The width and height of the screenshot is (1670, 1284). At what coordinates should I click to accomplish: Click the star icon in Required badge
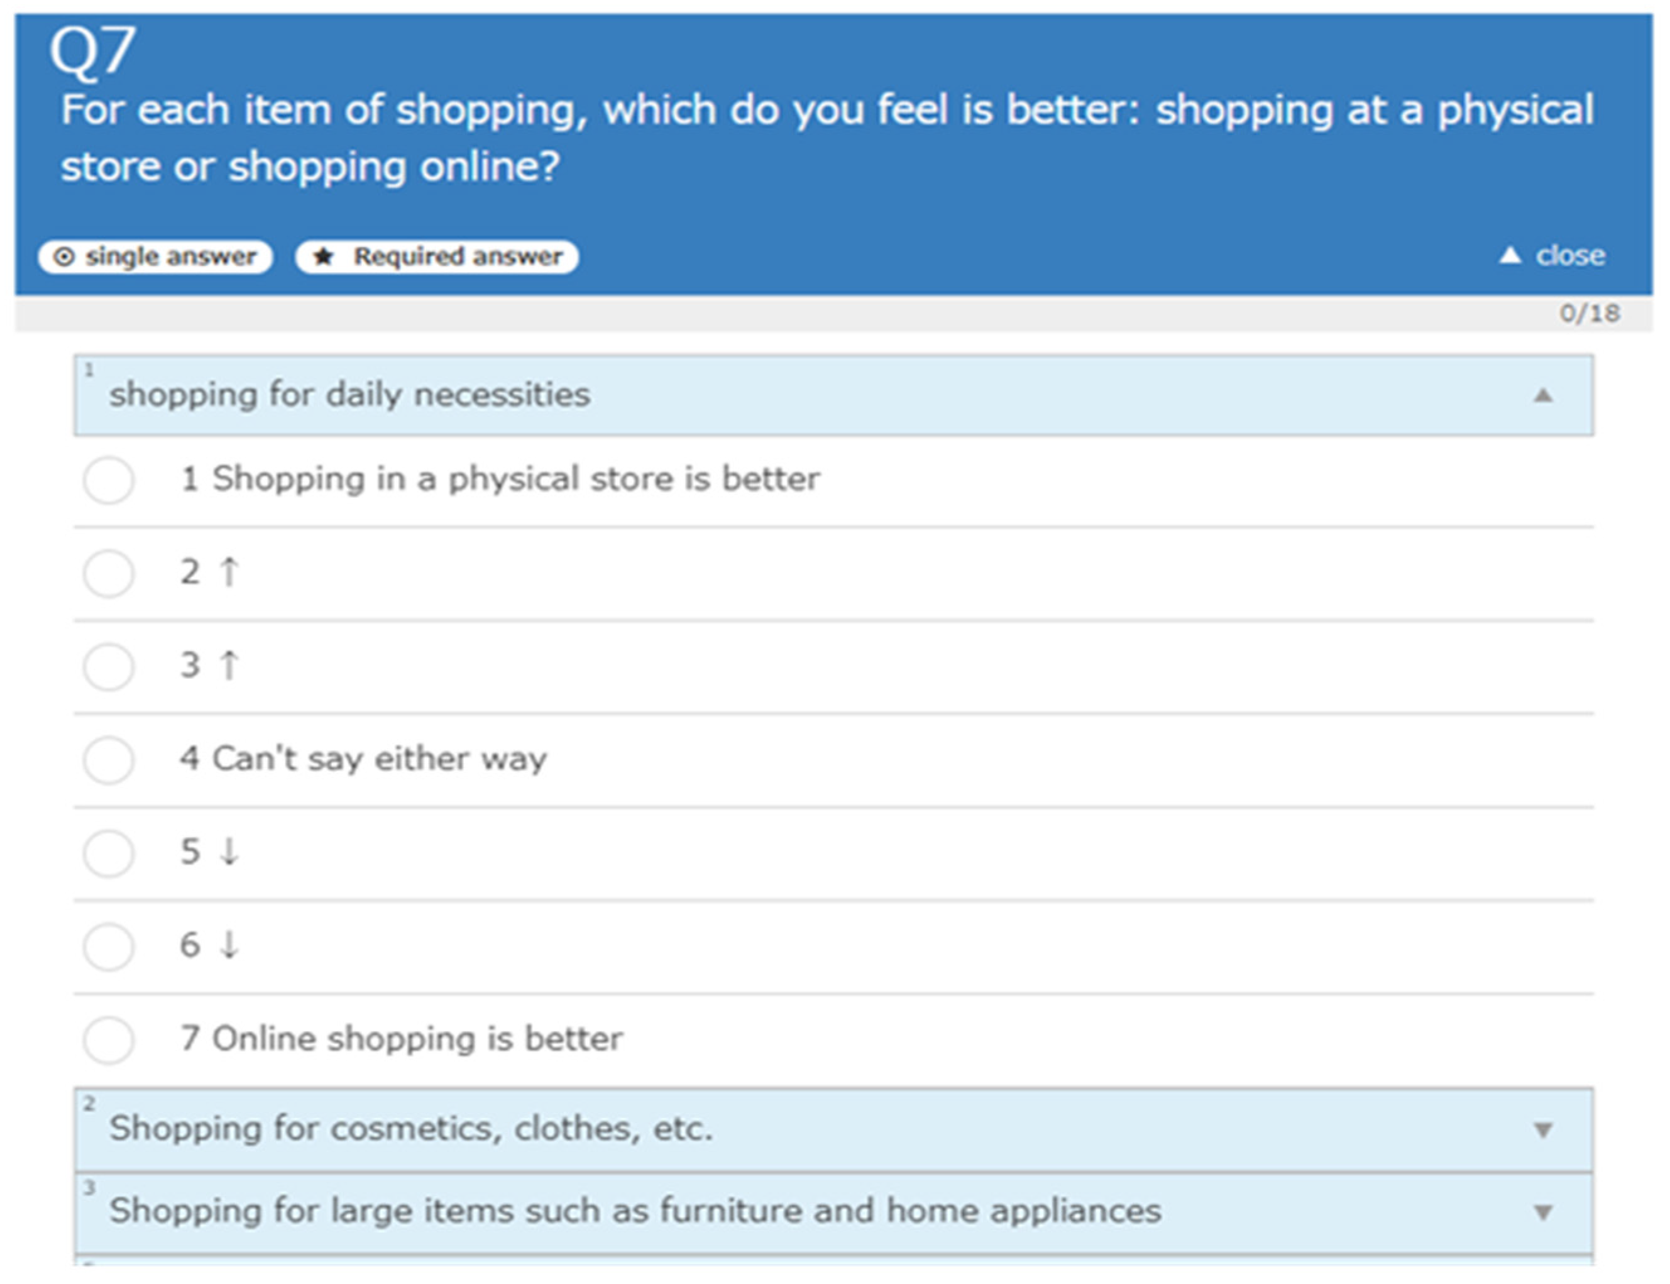coord(324,257)
